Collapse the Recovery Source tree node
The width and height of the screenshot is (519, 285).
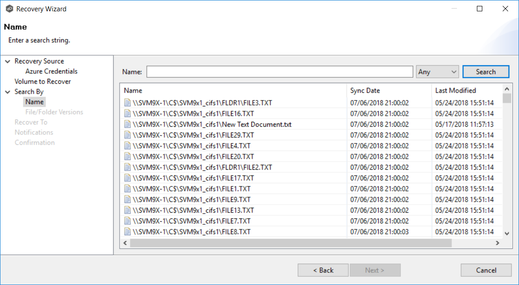pyautogui.click(x=8, y=62)
